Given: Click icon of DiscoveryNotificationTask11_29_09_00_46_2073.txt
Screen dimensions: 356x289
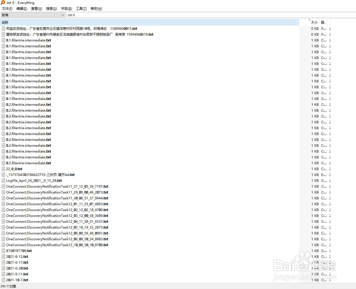Looking at the screenshot, I should click(x=3, y=192).
